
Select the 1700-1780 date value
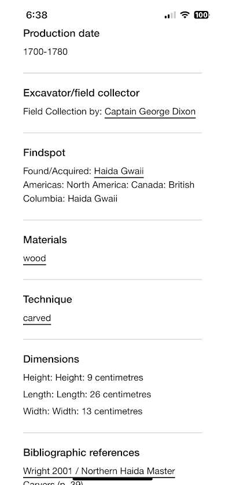point(45,51)
